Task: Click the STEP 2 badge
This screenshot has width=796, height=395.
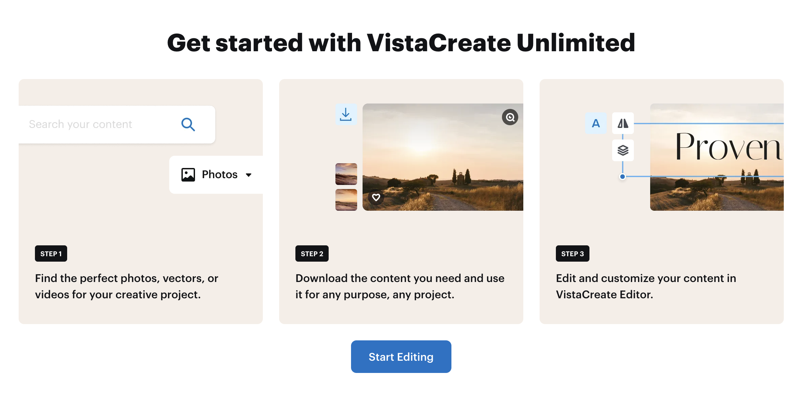Action: [312, 253]
